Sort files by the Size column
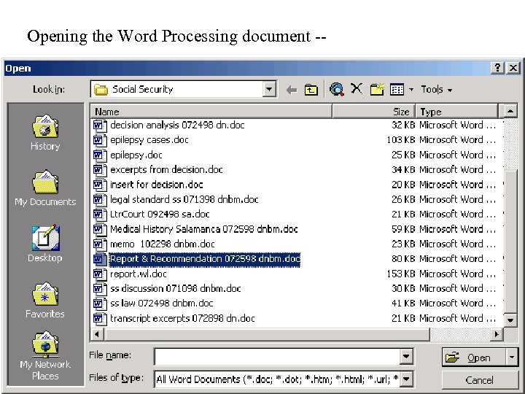525x394 pixels. tap(373, 111)
